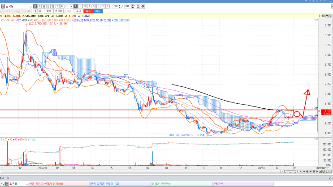
Task: Click the blue 현금 지정가 현재가 100% field
Action: click(x=121, y=183)
